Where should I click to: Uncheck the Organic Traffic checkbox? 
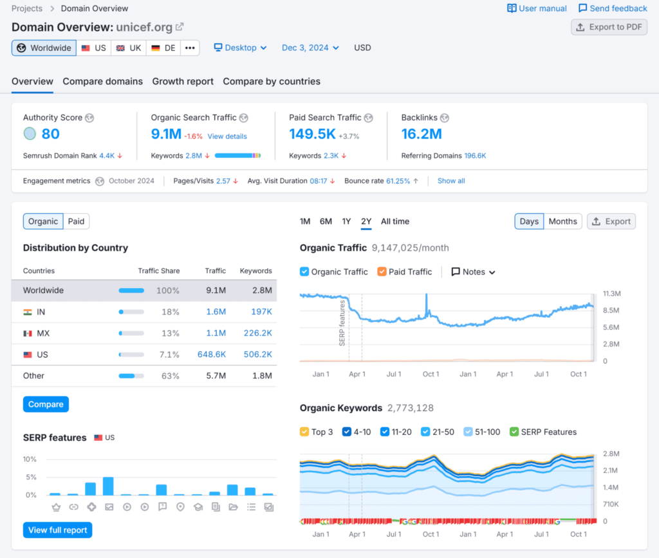pyautogui.click(x=304, y=272)
